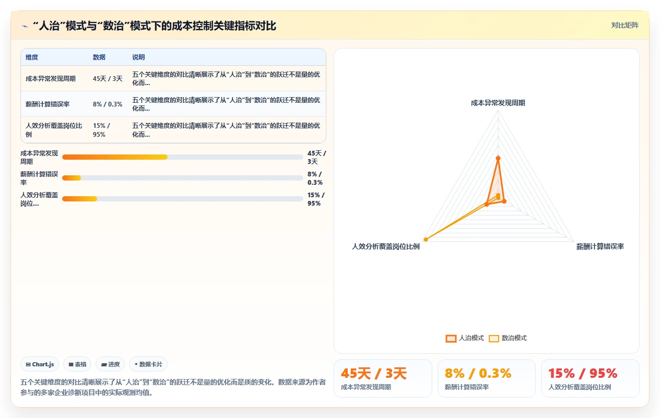Image resolution: width=660 pixels, height=418 pixels.
Task: Select the 数据卡片 tag chip
Action: 148,364
